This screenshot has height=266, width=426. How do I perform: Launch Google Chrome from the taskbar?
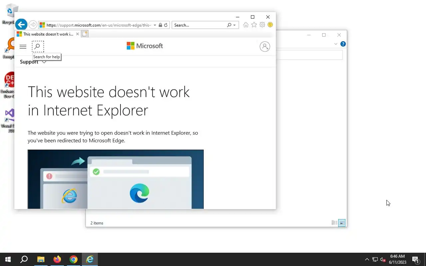point(74,259)
